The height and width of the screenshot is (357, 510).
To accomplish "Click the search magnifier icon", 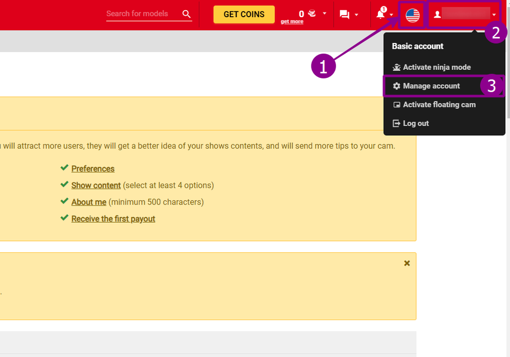I will (186, 14).
